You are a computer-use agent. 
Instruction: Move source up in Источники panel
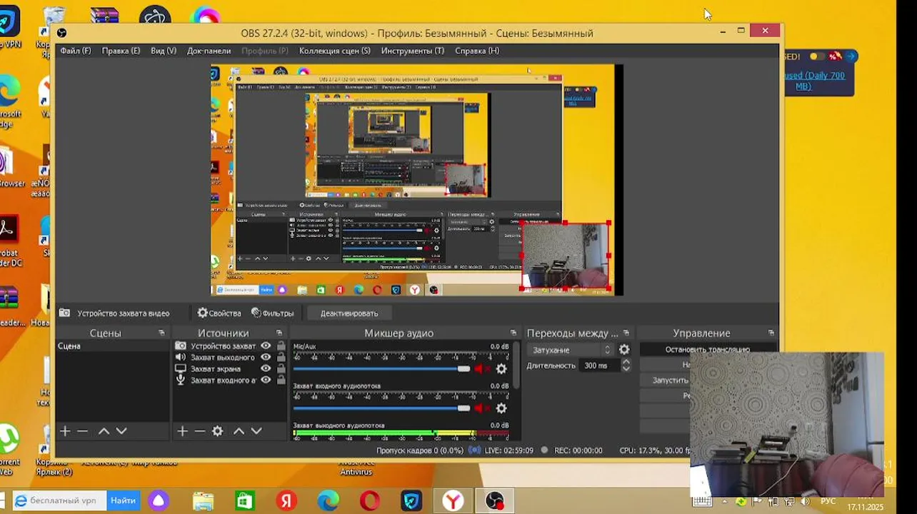[x=239, y=431]
